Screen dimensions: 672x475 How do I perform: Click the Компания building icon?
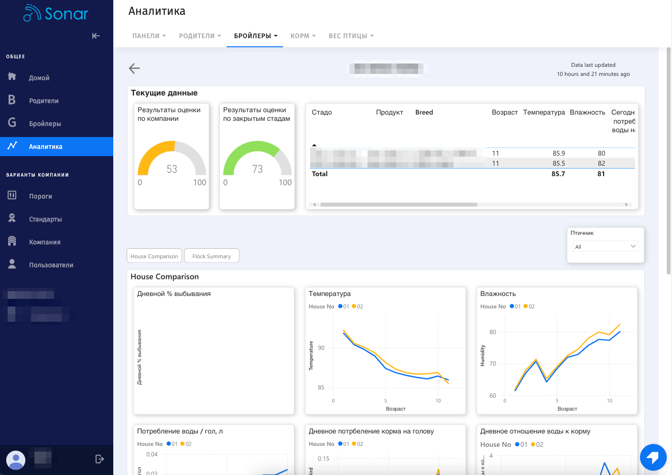[x=12, y=241]
